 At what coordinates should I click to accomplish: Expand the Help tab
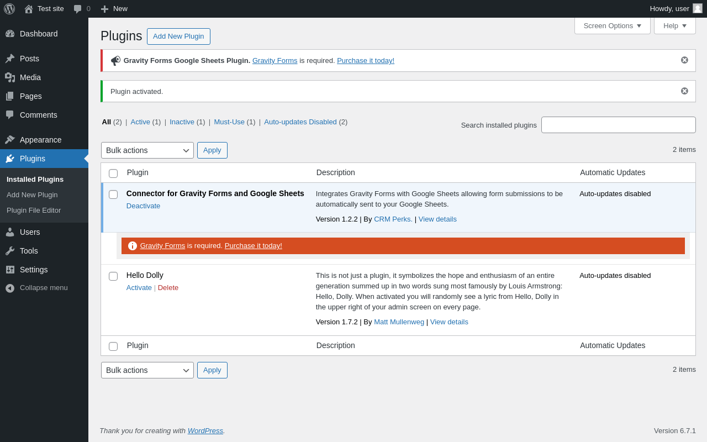(x=675, y=25)
